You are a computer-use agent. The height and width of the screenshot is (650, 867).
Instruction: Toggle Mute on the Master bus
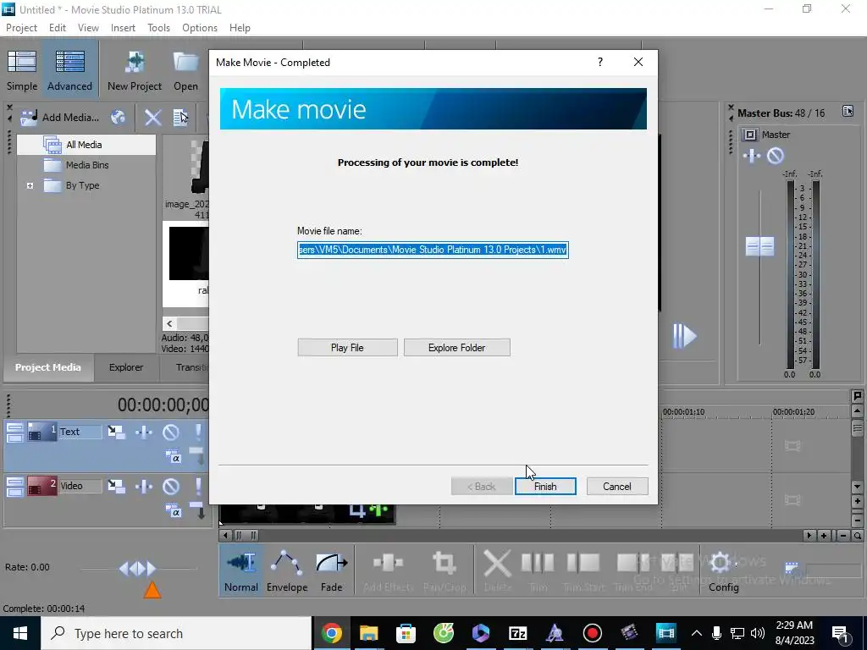point(776,156)
